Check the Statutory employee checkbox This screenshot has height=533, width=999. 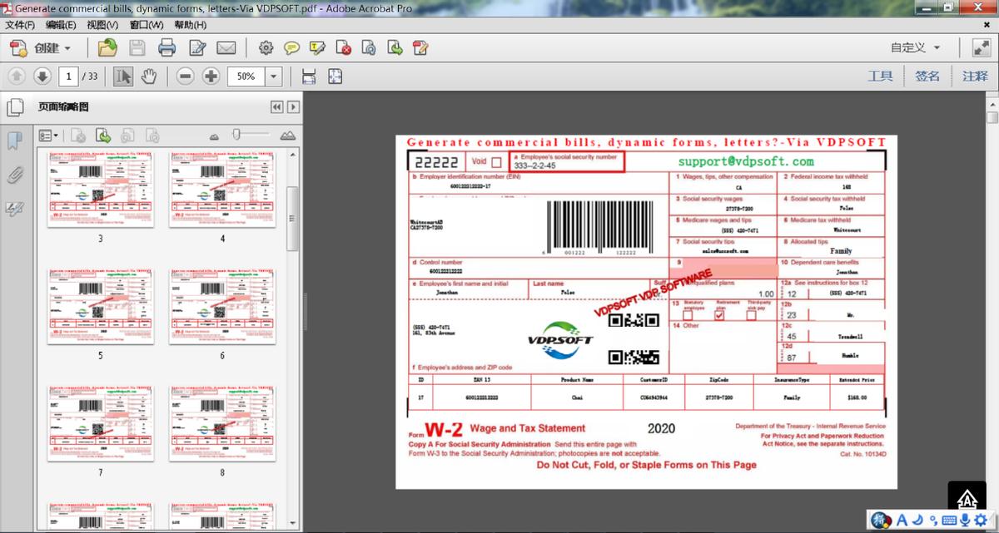pyautogui.click(x=688, y=315)
